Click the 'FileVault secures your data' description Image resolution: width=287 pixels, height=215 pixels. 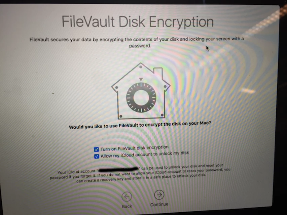(x=137, y=42)
